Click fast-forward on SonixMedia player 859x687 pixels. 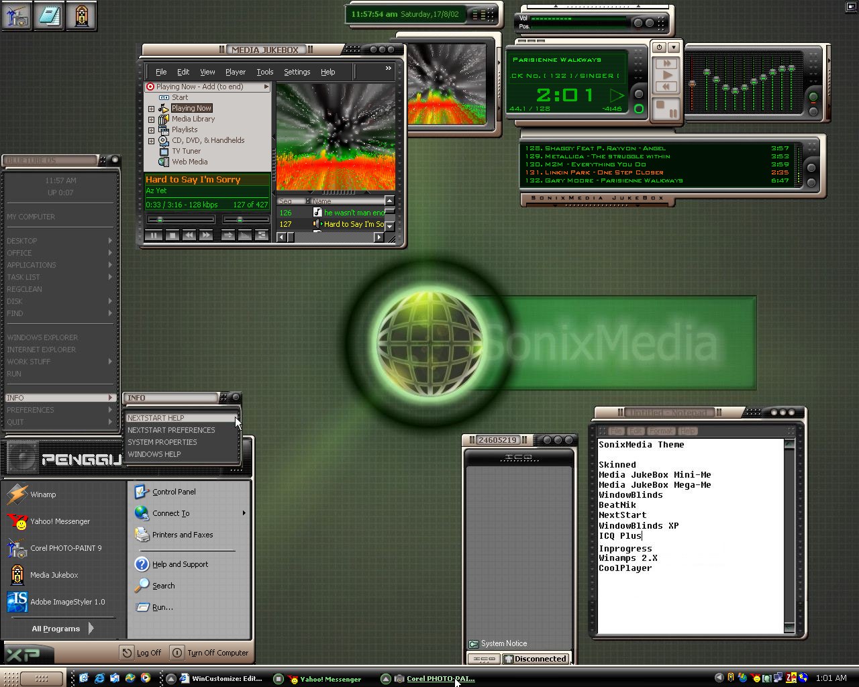click(666, 63)
